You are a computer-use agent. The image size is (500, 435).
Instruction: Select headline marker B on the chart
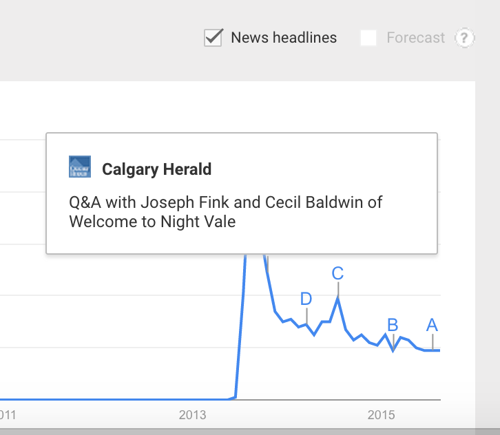coord(393,325)
